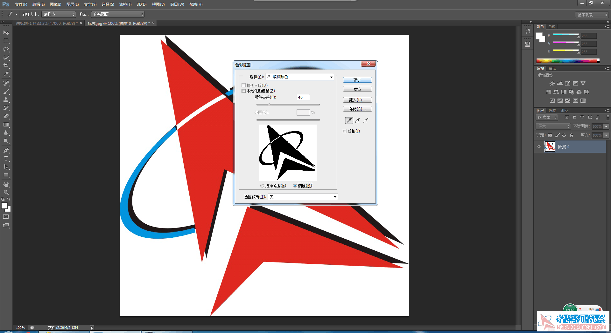
Task: Select the Crop tool
Action: coord(6,66)
